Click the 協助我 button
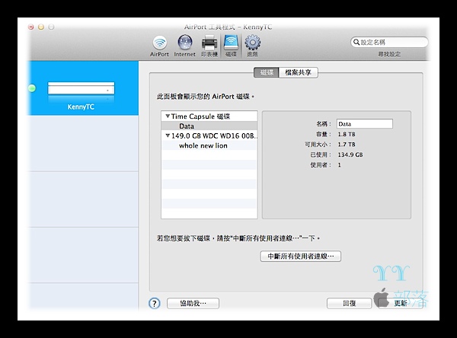457x338 pixels. (x=193, y=303)
